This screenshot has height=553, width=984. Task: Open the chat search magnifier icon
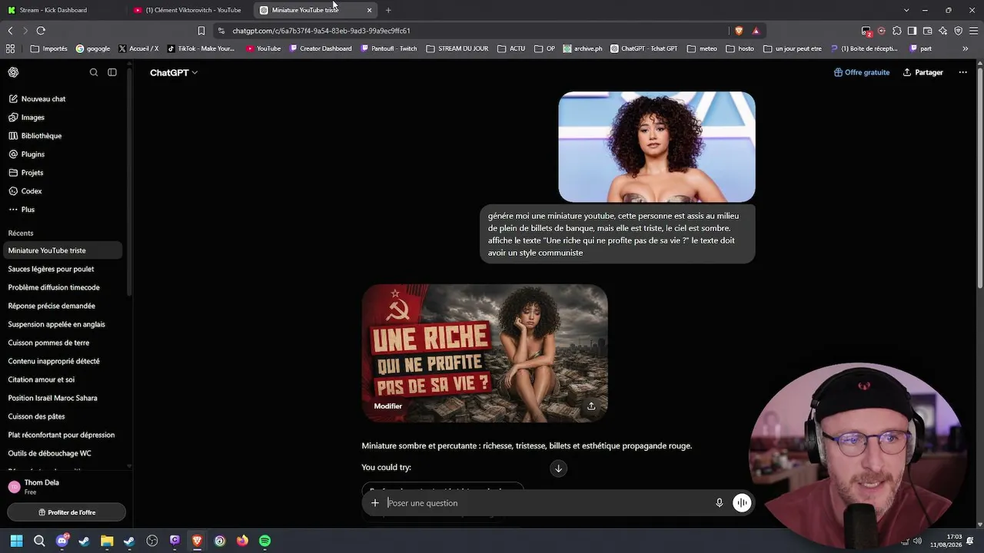(x=94, y=72)
